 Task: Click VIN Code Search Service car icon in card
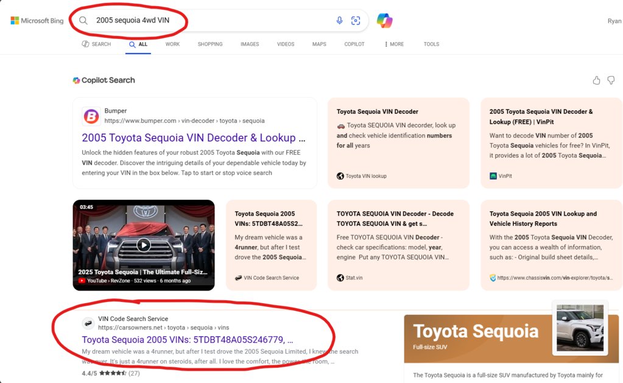(x=238, y=278)
